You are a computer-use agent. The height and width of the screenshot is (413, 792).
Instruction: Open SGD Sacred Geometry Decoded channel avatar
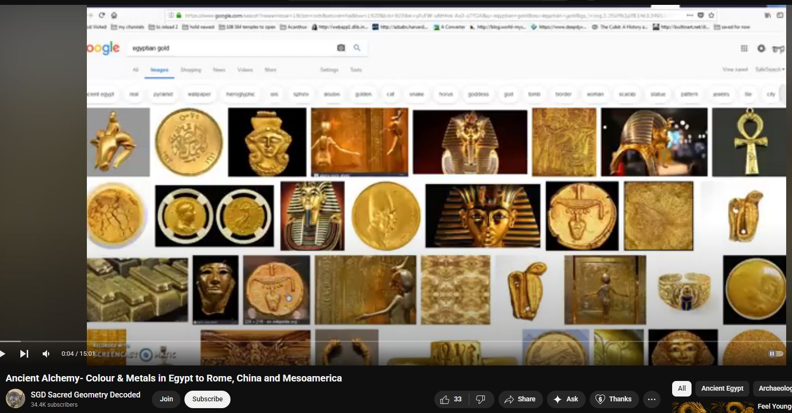coord(15,399)
